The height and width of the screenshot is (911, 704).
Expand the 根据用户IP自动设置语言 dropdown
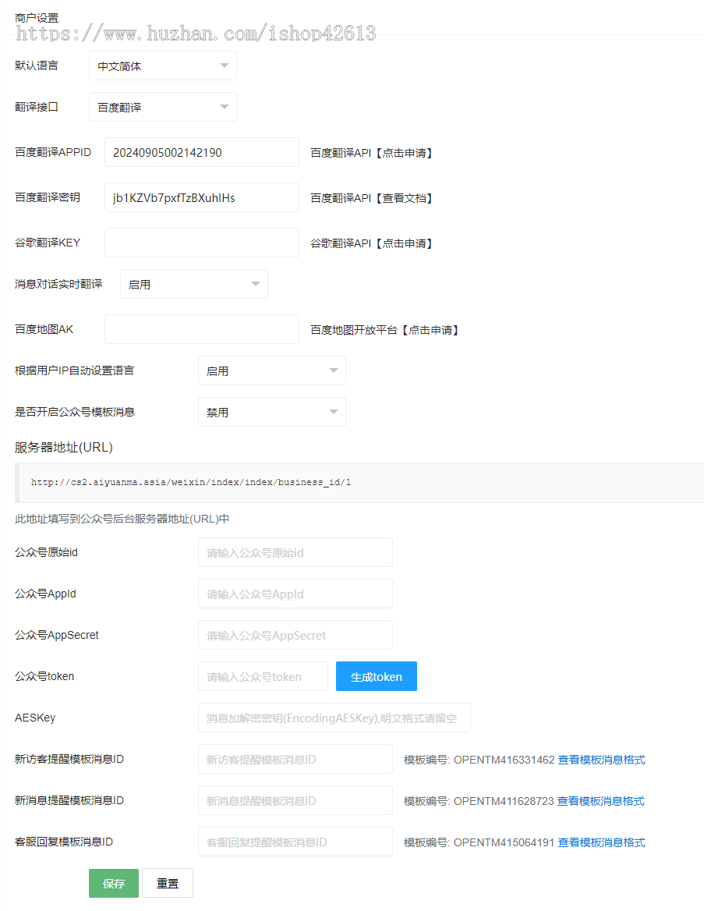click(272, 370)
